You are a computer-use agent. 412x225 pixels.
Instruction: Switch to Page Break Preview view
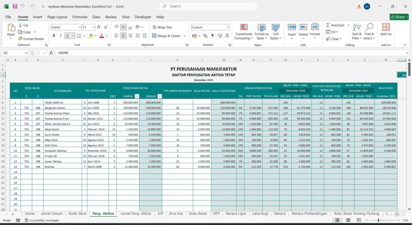[x=358, y=220]
